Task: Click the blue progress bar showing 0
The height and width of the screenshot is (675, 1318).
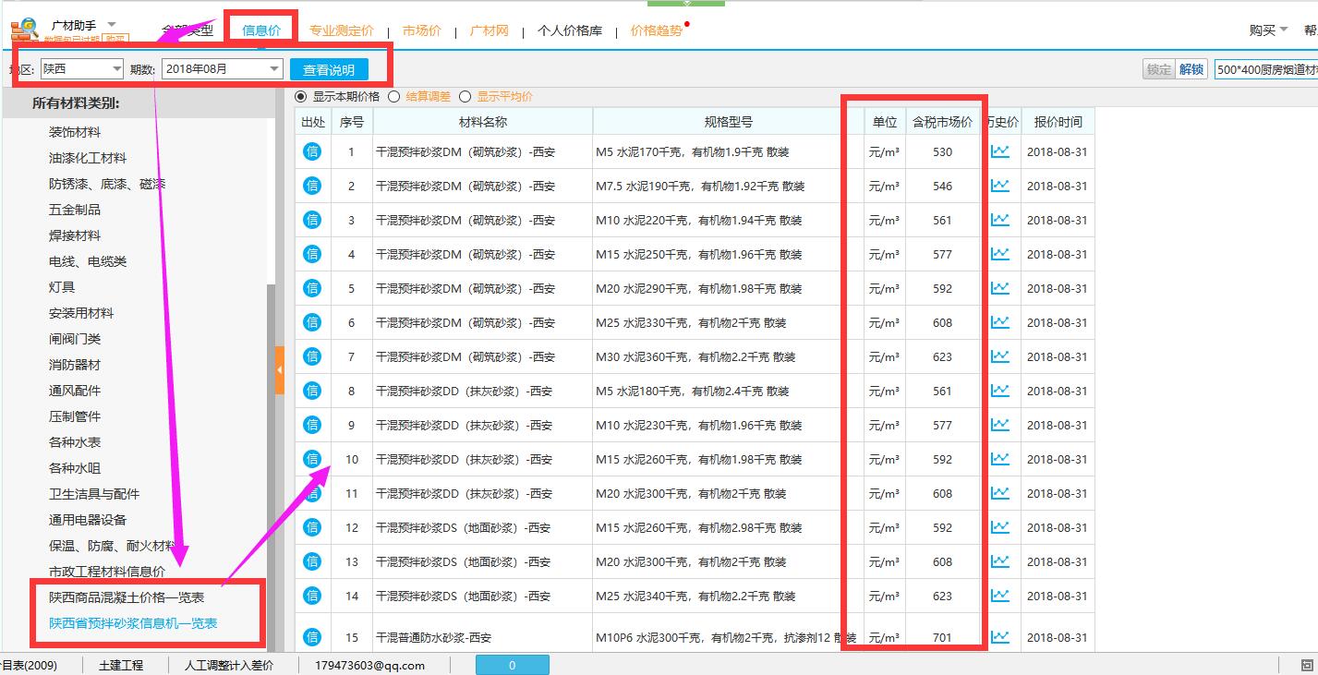Action: (x=513, y=665)
